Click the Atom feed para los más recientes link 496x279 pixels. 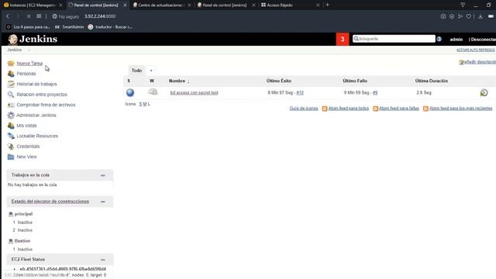[460, 108]
